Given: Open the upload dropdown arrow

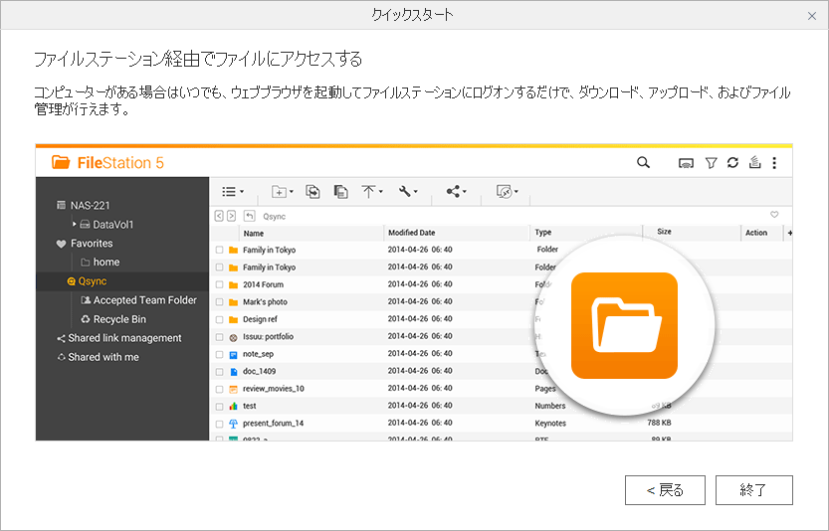Looking at the screenshot, I should point(380,192).
